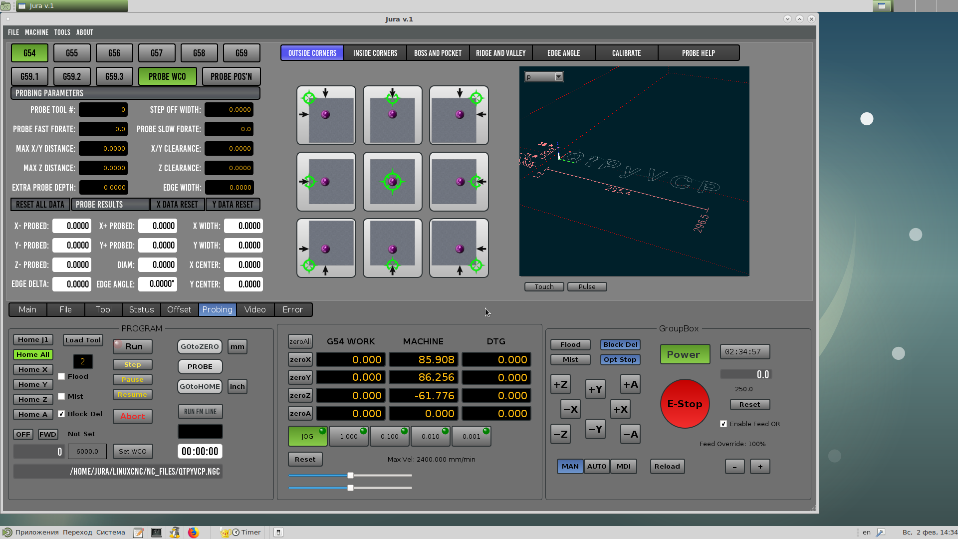Click the GOtoHOME button
Image resolution: width=958 pixels, height=539 pixels.
coord(200,387)
